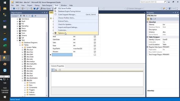Select the dbo.StokUretim table
Screen dimensions: 180x101
coord(32,78)
